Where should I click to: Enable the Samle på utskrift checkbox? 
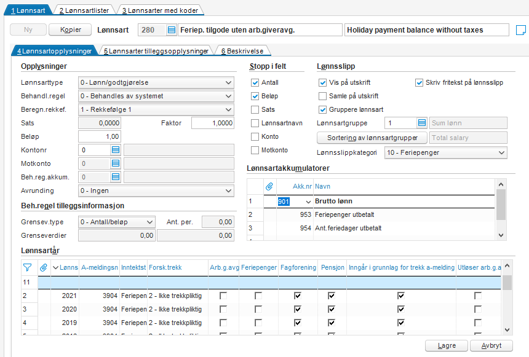pos(323,96)
